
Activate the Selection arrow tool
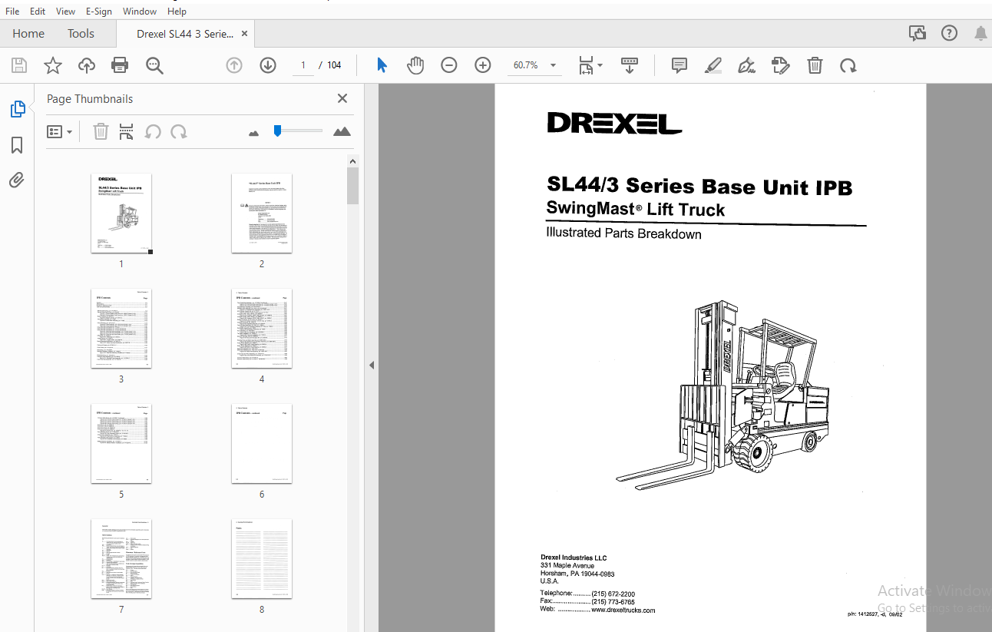click(x=382, y=65)
